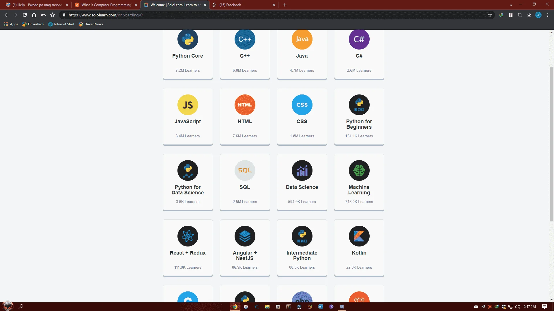Screen dimensions: 554x311
Task: Close the Facebook tab
Action: [x=274, y=5]
